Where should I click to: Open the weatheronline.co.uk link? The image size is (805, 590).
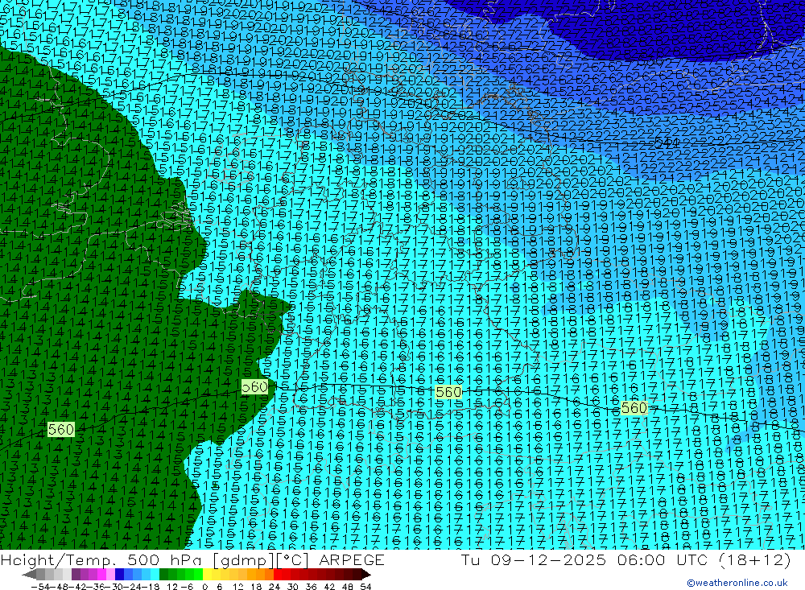click(x=742, y=583)
